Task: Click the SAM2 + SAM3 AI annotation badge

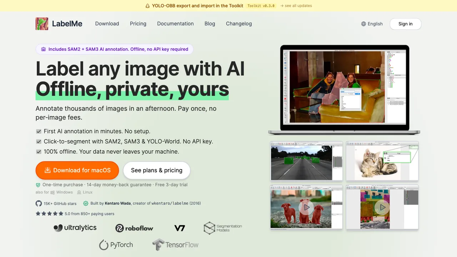Action: pyautogui.click(x=115, y=49)
